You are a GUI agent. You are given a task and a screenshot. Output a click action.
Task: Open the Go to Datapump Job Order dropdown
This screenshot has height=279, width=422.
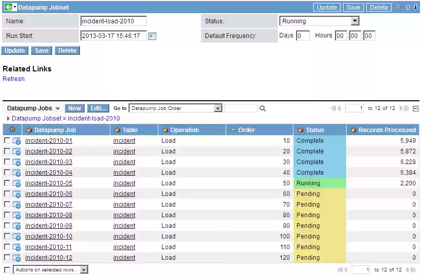point(176,108)
